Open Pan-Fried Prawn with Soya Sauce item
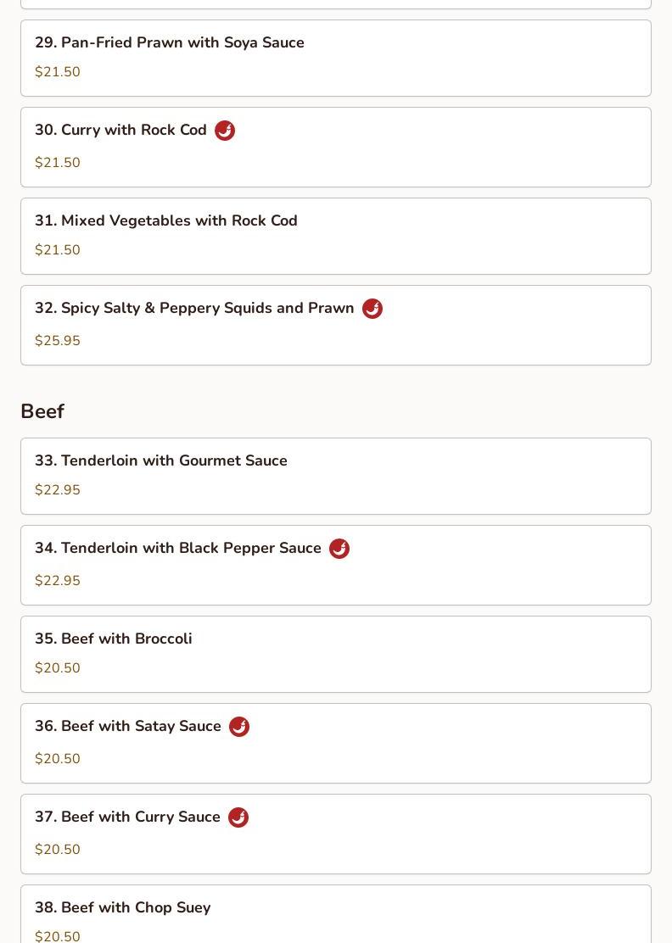Viewport: 672px width, 943px height. tap(336, 59)
